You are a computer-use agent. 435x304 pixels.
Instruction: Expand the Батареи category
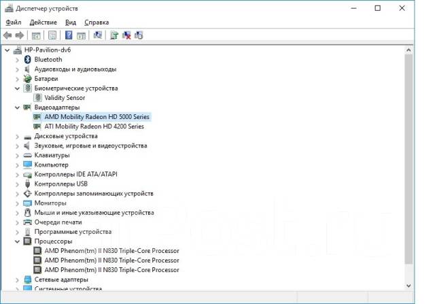click(x=17, y=79)
